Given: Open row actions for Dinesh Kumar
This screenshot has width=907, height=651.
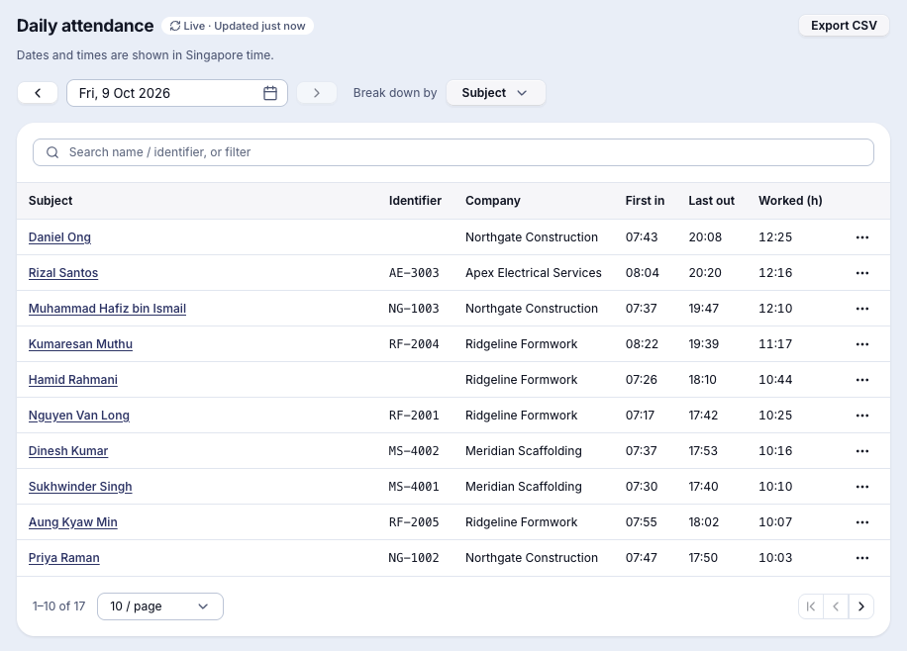Looking at the screenshot, I should [861, 451].
